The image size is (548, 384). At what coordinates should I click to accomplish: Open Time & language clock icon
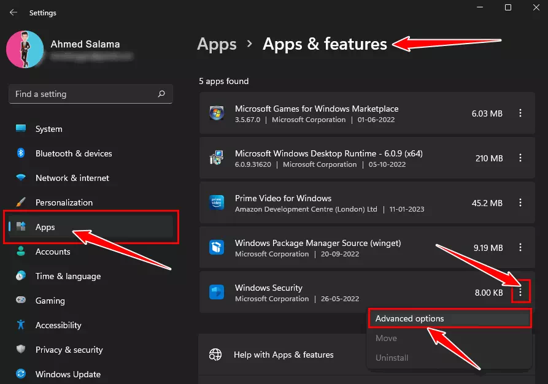point(21,275)
